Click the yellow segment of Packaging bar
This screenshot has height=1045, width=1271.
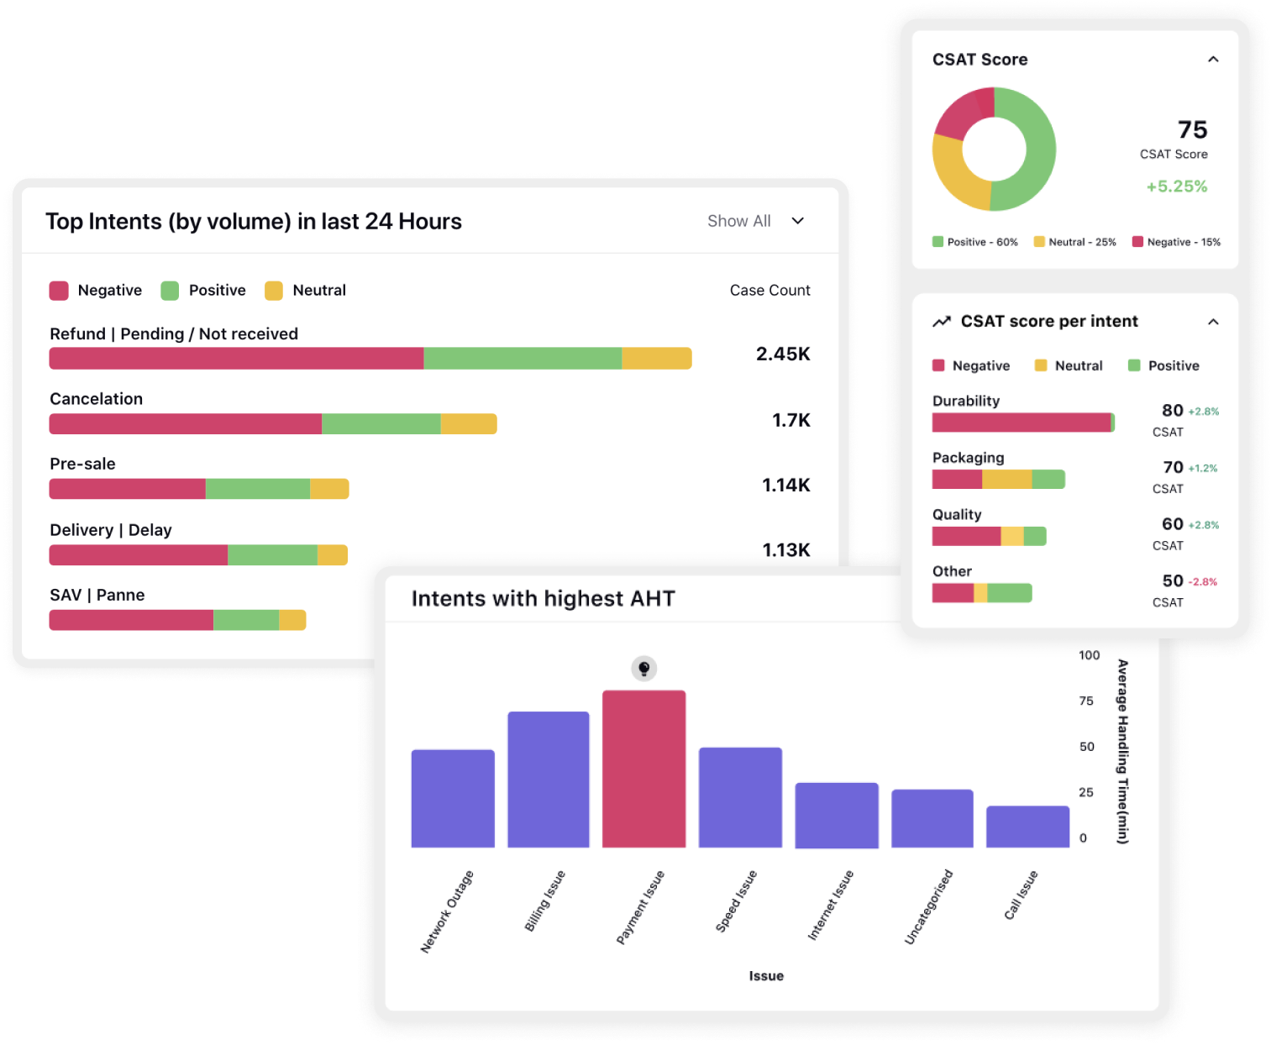pos(1006,480)
